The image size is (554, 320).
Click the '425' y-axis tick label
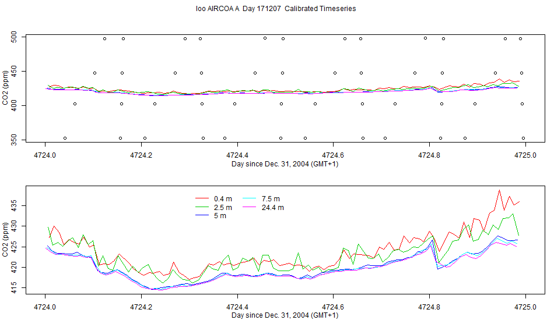coord(14,247)
